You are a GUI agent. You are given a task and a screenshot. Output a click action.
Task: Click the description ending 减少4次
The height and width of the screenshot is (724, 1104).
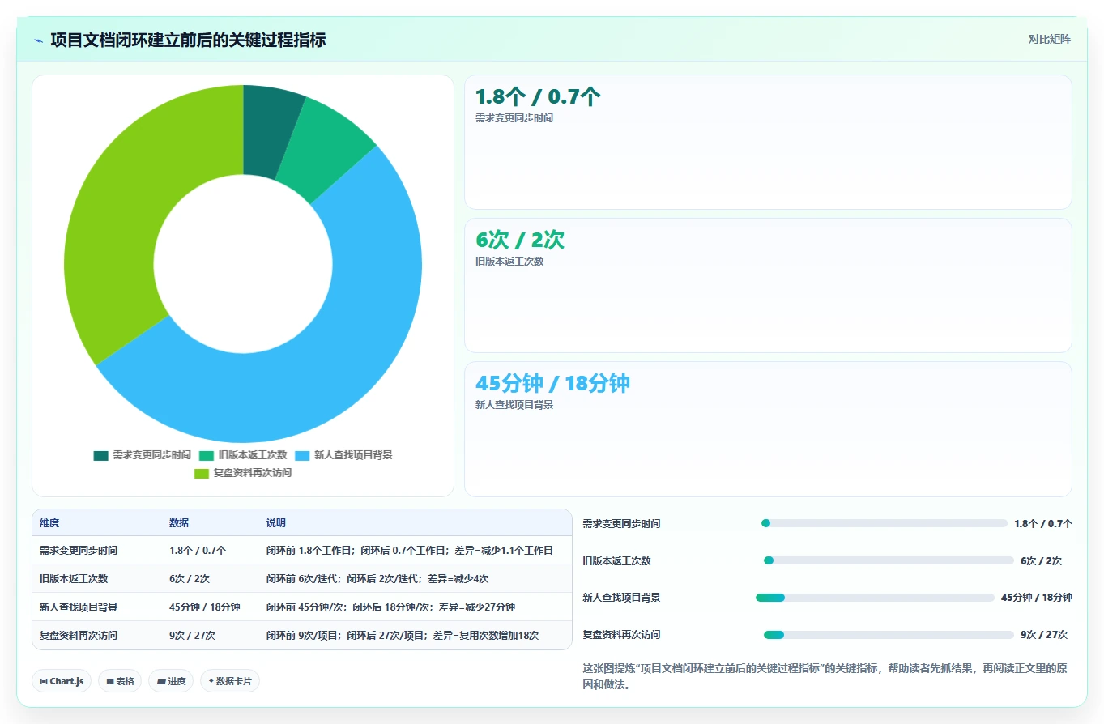[x=377, y=579]
